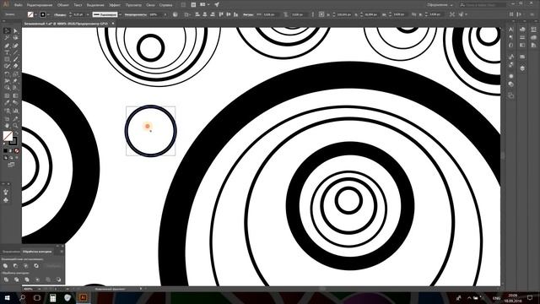Choose the Zoom magnifier tool
Screen dimensions: 540x304
15,126
